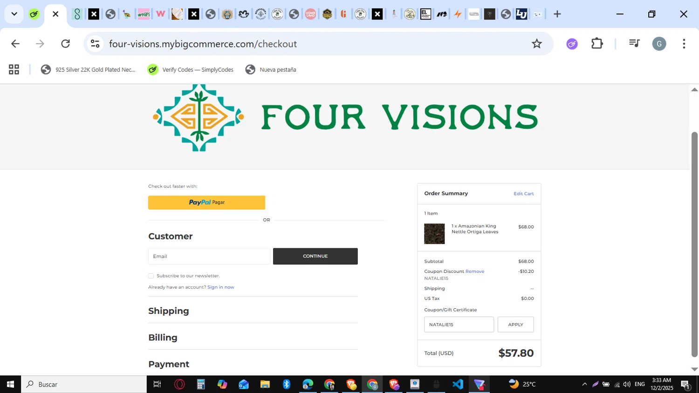Viewport: 699px width, 393px height.
Task: Switch to the green SimplyCodes tab
Action: click(x=34, y=14)
